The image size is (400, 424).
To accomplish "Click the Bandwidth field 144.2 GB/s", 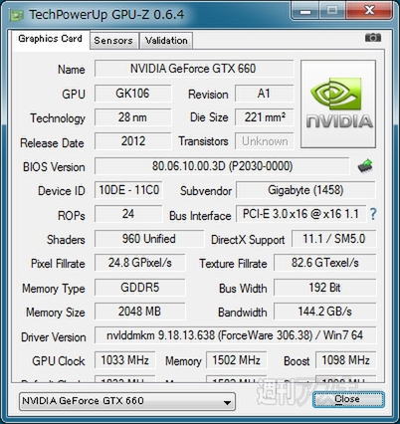I will (325, 312).
